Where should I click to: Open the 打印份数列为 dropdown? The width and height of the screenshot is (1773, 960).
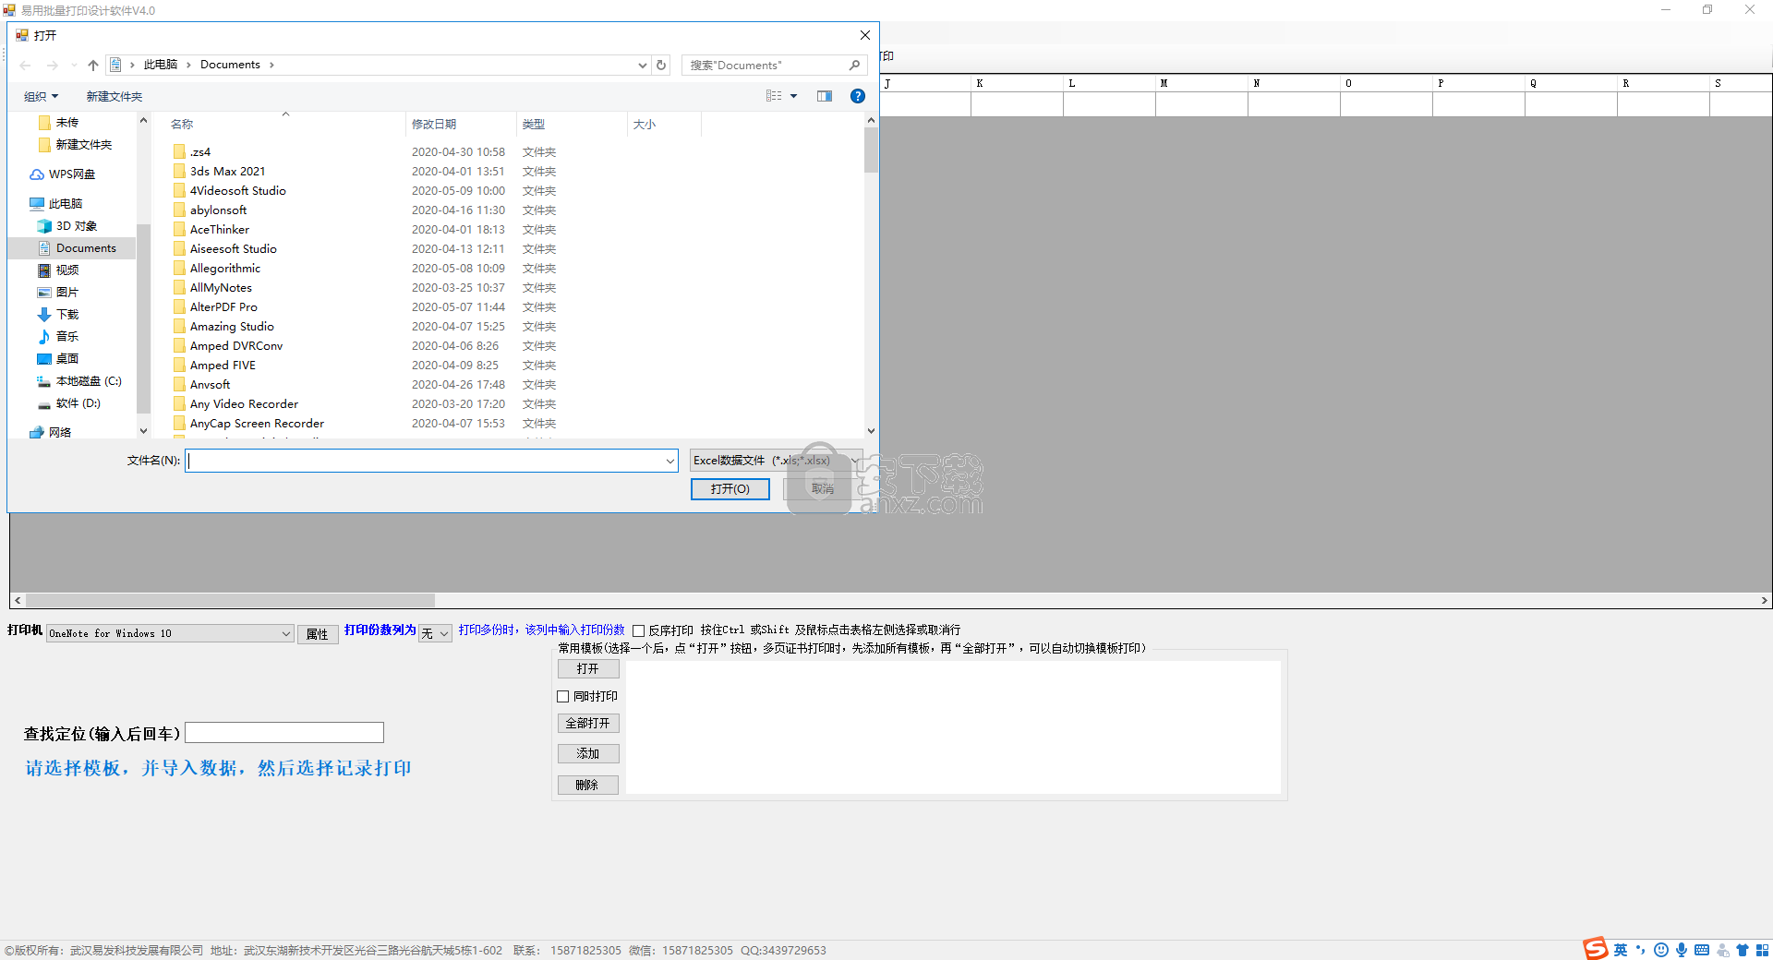tap(444, 633)
